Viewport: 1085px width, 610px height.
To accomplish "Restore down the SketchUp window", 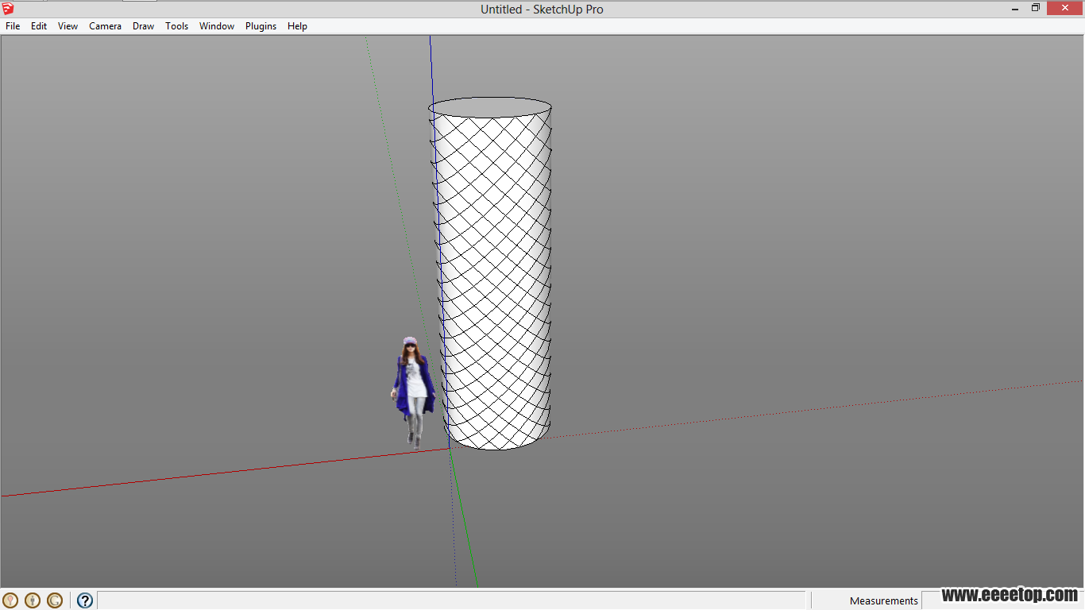I will (1036, 8).
